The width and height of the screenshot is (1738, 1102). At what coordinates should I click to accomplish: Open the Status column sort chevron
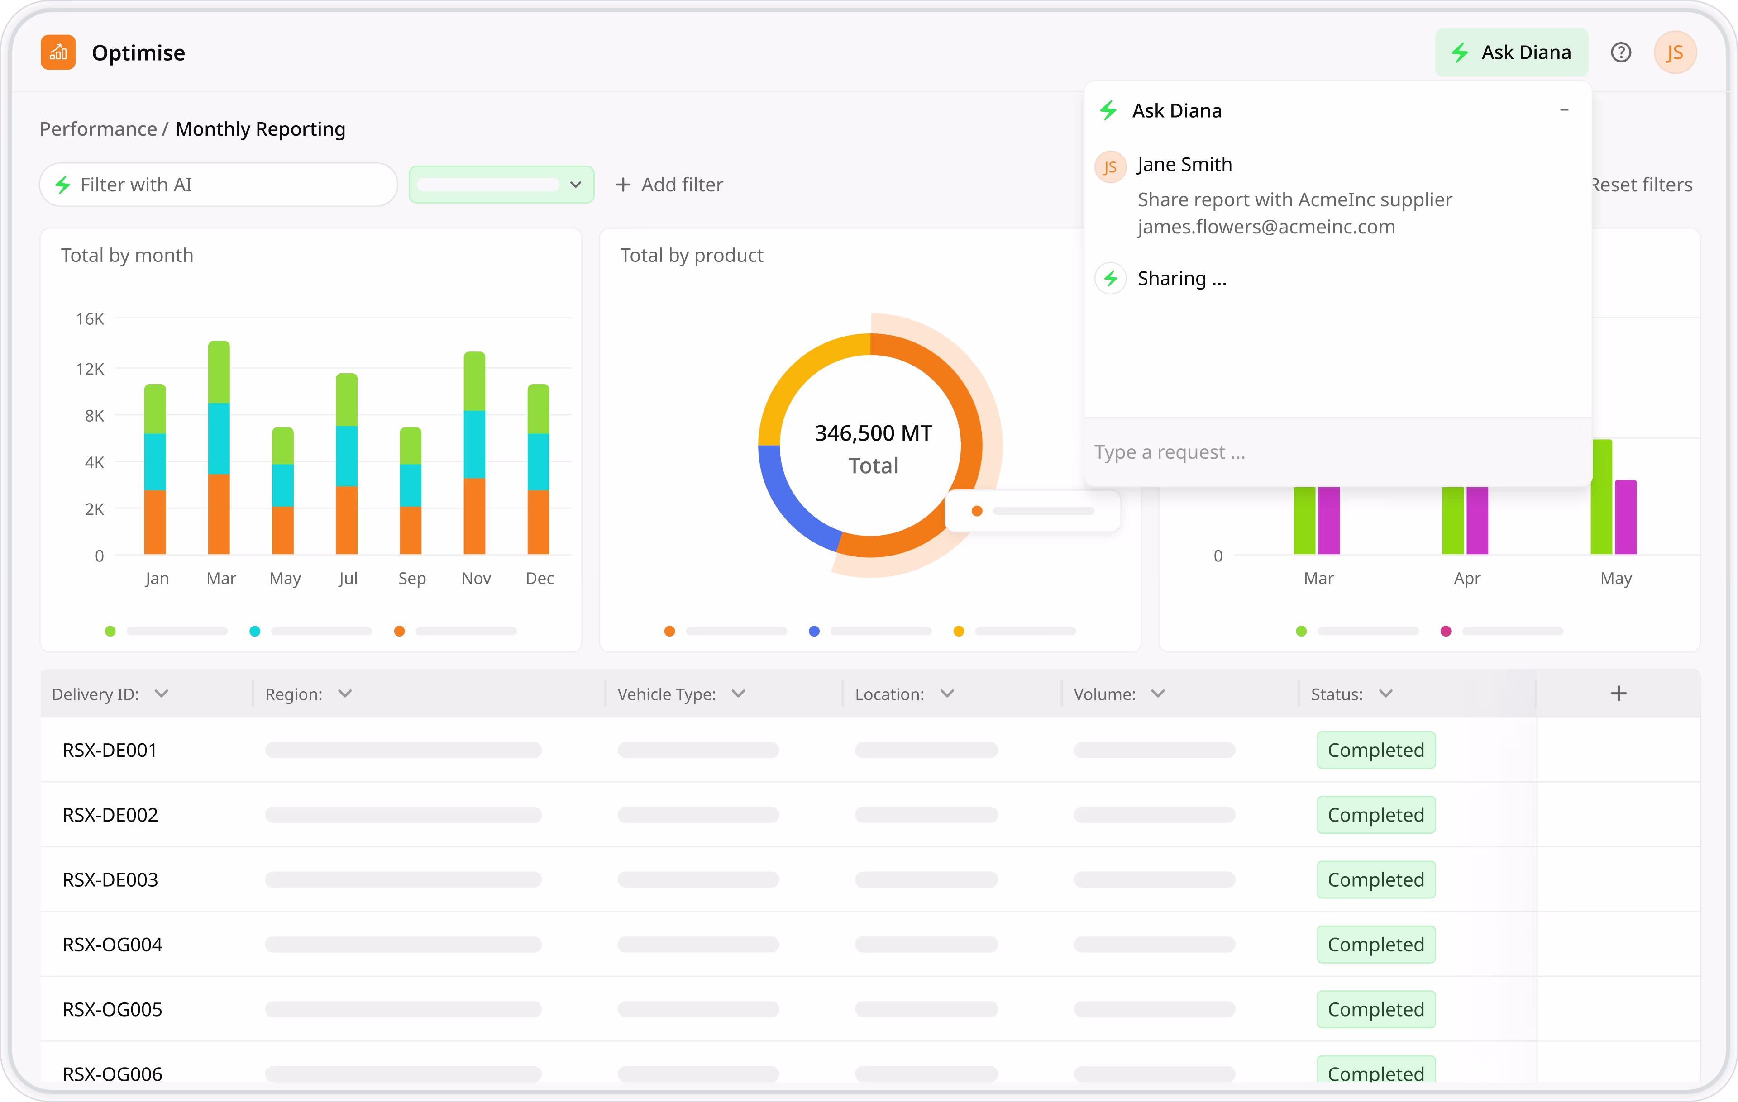point(1385,694)
